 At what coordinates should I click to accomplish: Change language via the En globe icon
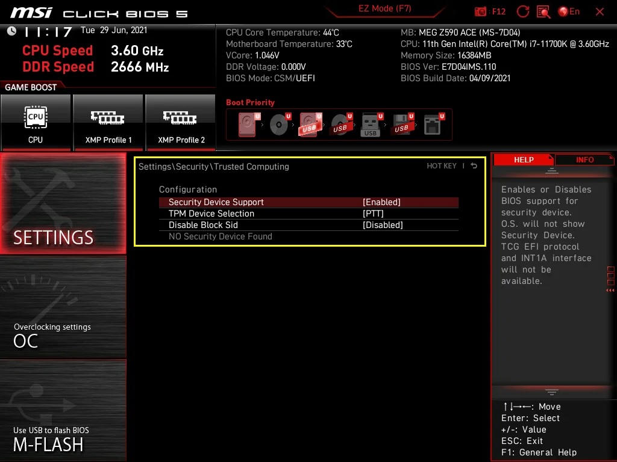pos(569,11)
